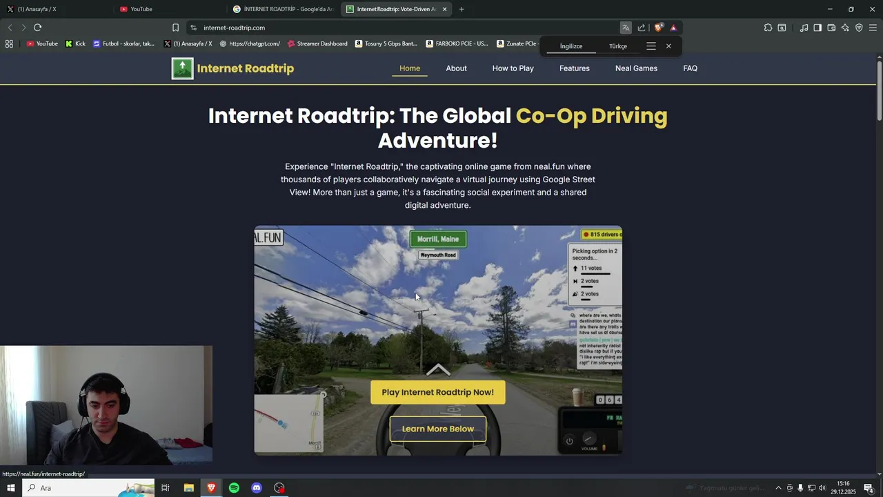Open the browser main hamburger menu

(x=873, y=28)
